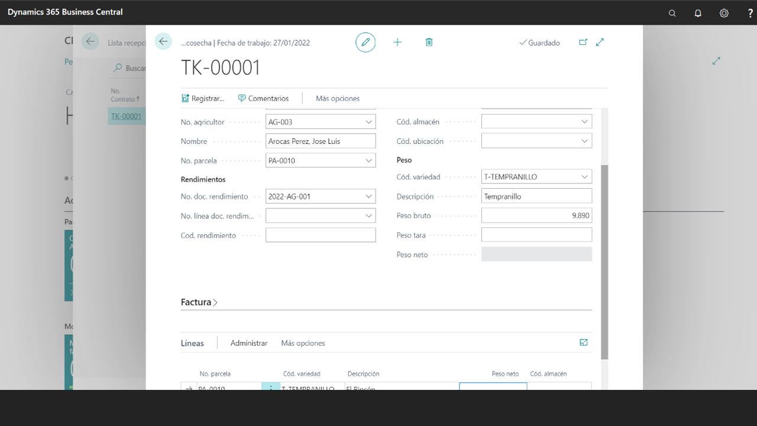Go back from the TK-00001 card

pyautogui.click(x=163, y=41)
